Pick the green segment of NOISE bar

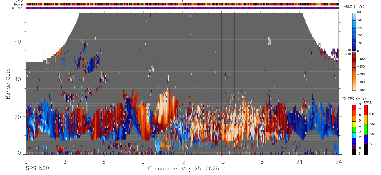click(366, 130)
